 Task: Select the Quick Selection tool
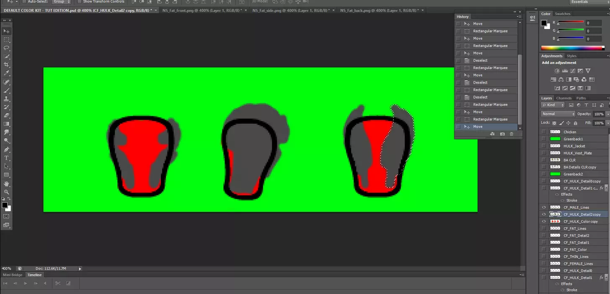[x=6, y=56]
